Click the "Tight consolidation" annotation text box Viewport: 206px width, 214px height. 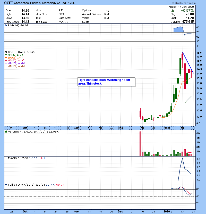coord(106,82)
